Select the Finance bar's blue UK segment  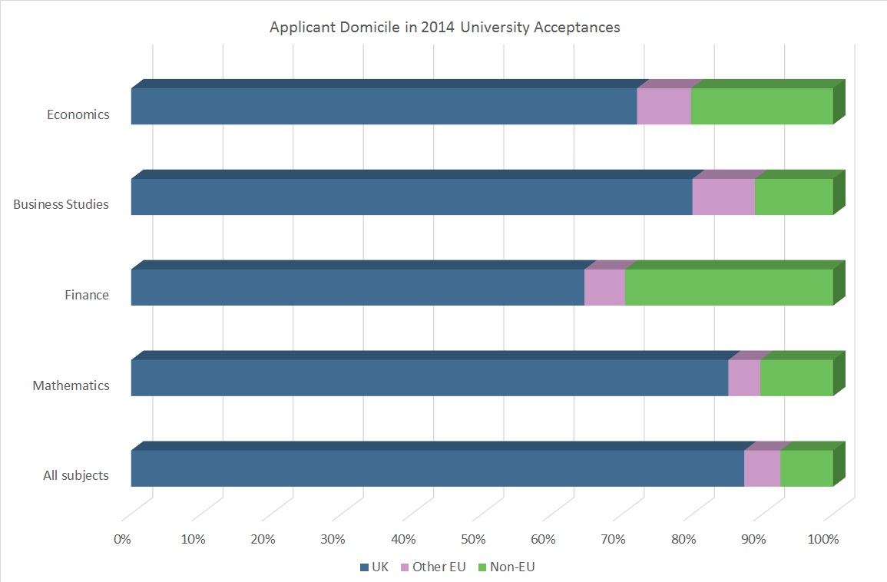(x=357, y=287)
